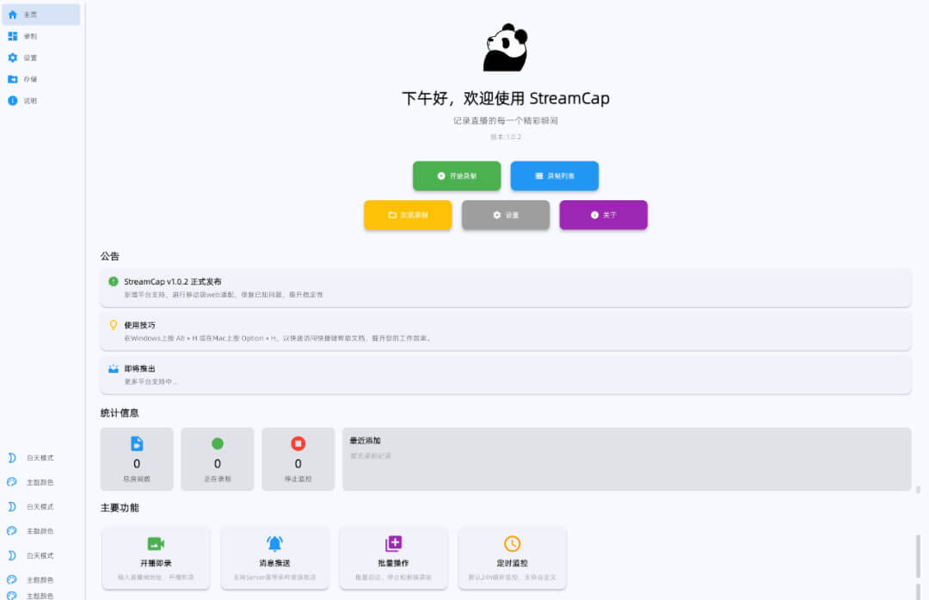Click the 批量操作 batch operation icon

(x=393, y=543)
